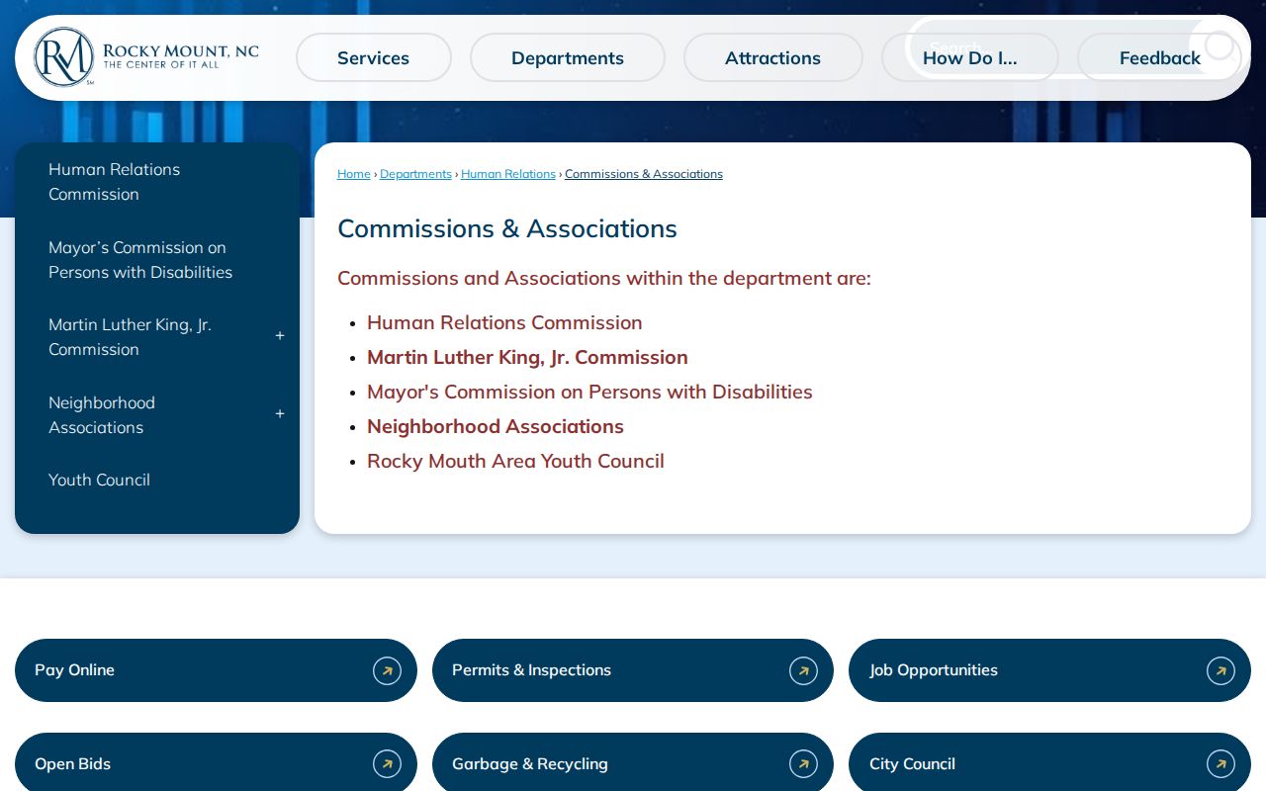Click the arrow icon on City Council
This screenshot has width=1266, height=791.
(1221, 764)
